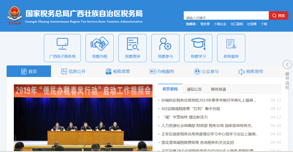Go to the 税收政策 navigation tab

(118, 71)
